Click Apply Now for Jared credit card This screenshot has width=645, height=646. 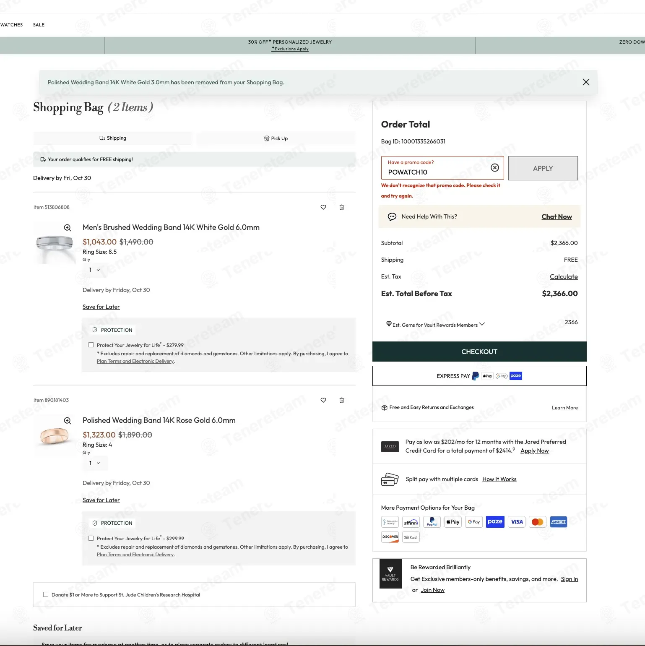(535, 451)
